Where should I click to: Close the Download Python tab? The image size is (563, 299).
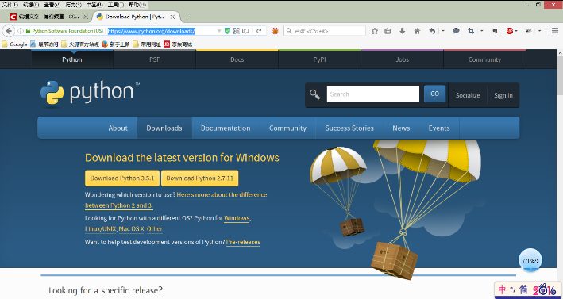coord(172,17)
